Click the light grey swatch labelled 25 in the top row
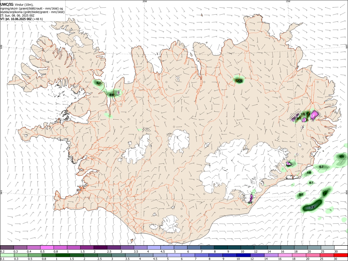This screenshot has width=348, height=261. 328,247
